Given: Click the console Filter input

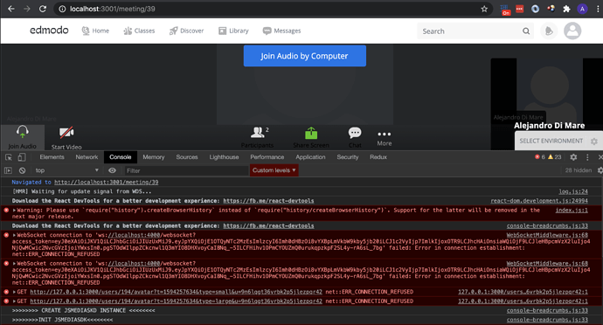Looking at the screenshot, I should 186,170.
